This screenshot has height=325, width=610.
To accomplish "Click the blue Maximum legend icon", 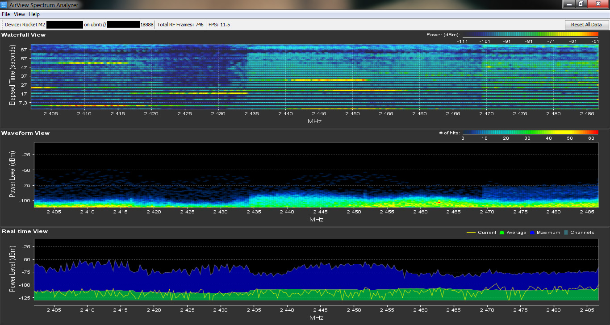I will pyautogui.click(x=532, y=233).
